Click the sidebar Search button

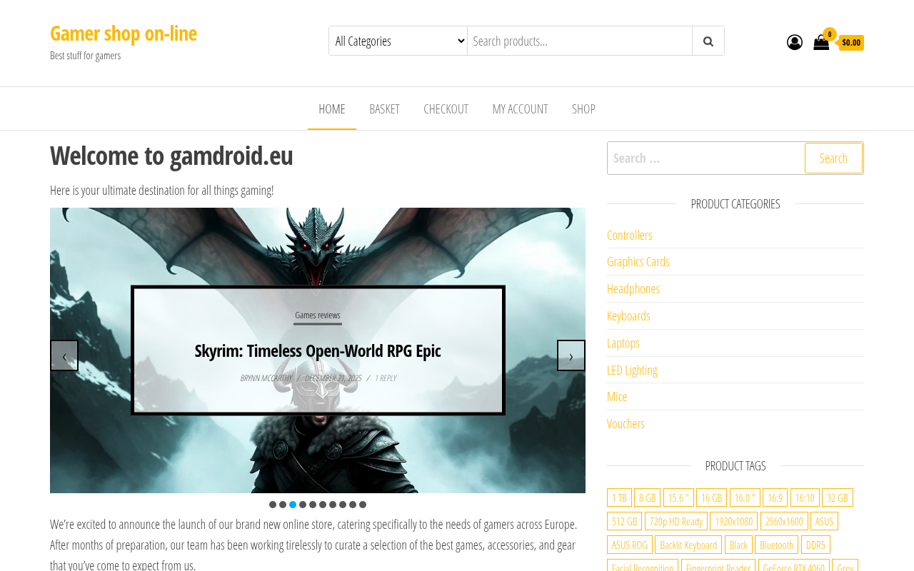coord(833,158)
